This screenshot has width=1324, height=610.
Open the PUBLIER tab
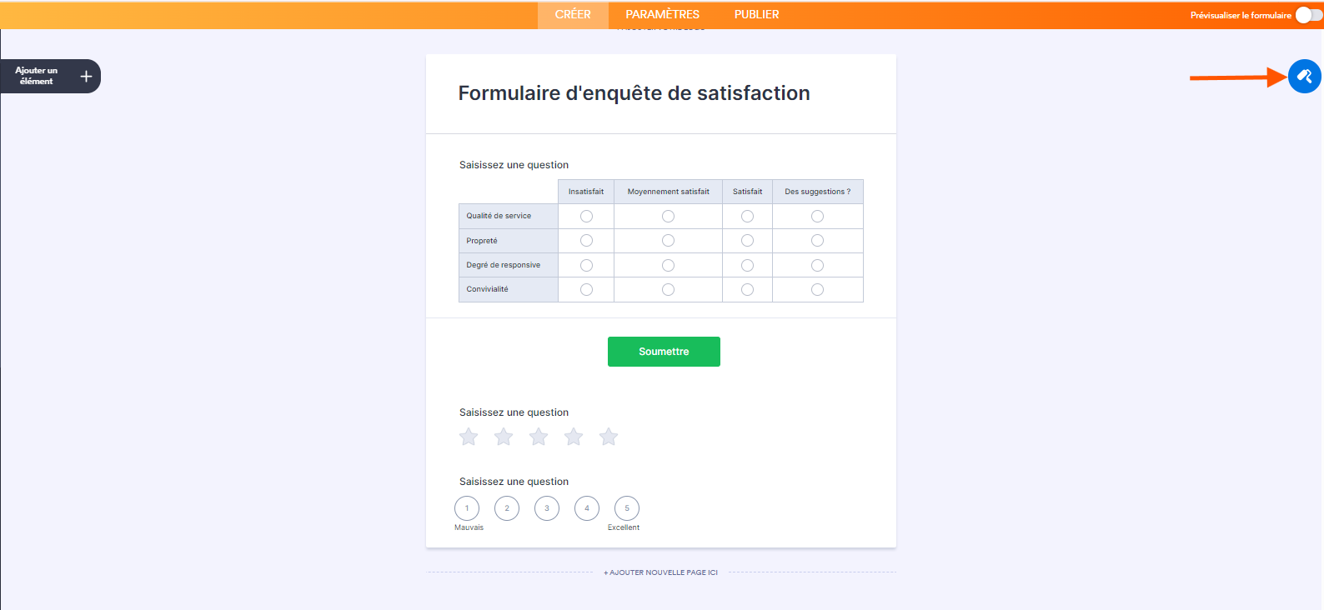click(x=755, y=14)
